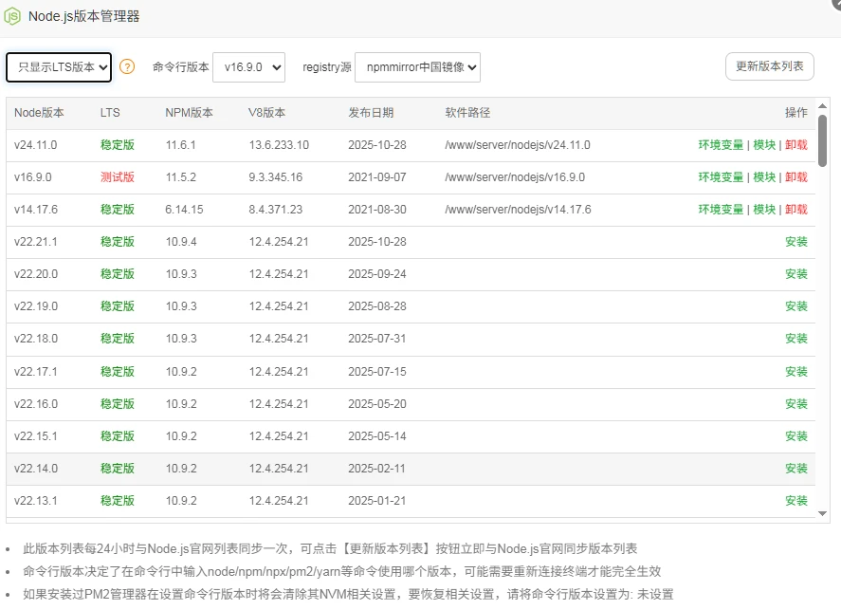Click 安装 for v22.16.0

coord(796,403)
